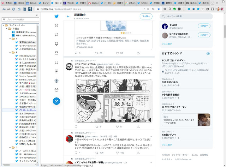Screen dimensions: 226x167
Task: Switch to the Google browser tab
Action: pos(31,3)
